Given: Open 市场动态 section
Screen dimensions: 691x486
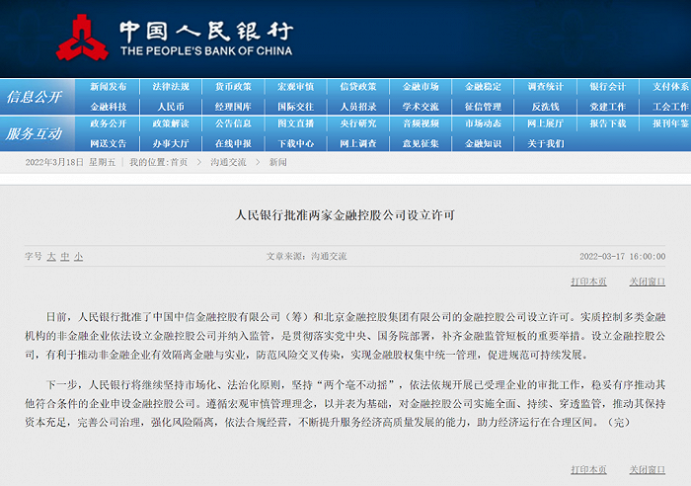Looking at the screenshot, I should point(484,123).
